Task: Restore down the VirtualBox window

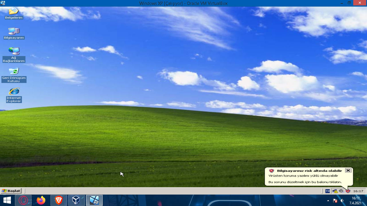Action: (349, 3)
